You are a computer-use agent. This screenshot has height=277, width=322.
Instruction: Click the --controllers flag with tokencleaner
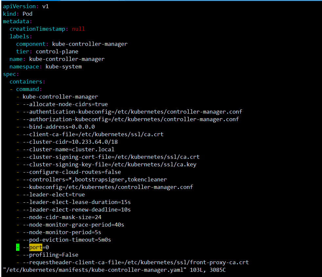(94, 179)
